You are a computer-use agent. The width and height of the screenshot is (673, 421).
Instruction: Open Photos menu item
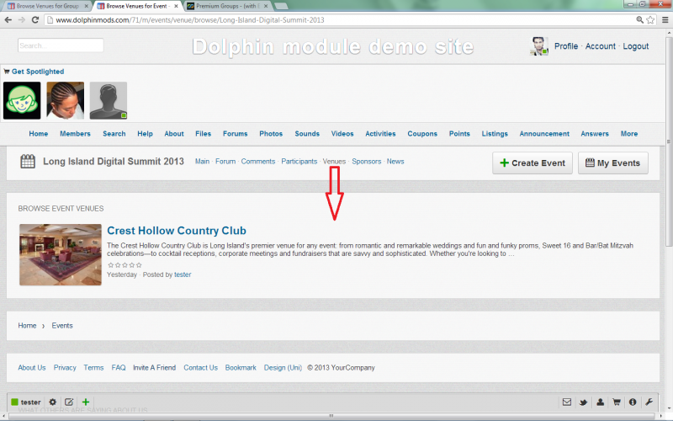click(271, 134)
